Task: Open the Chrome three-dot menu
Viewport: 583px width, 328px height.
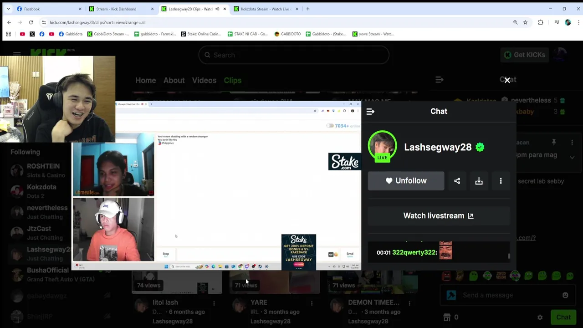Action: point(578,22)
